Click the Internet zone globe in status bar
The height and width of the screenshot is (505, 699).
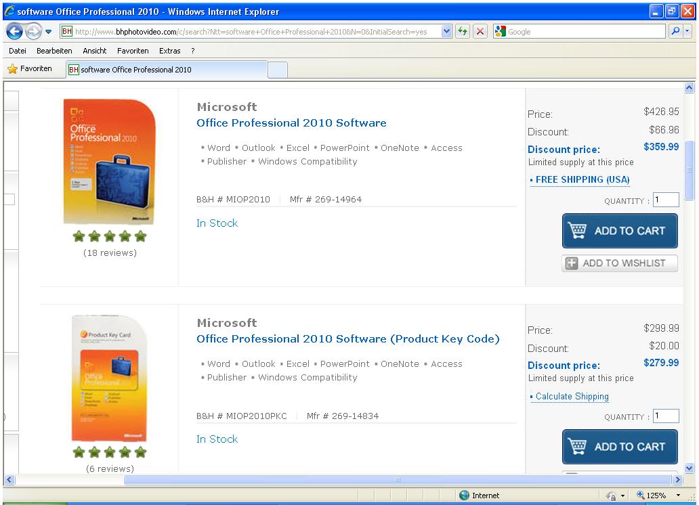click(x=465, y=496)
